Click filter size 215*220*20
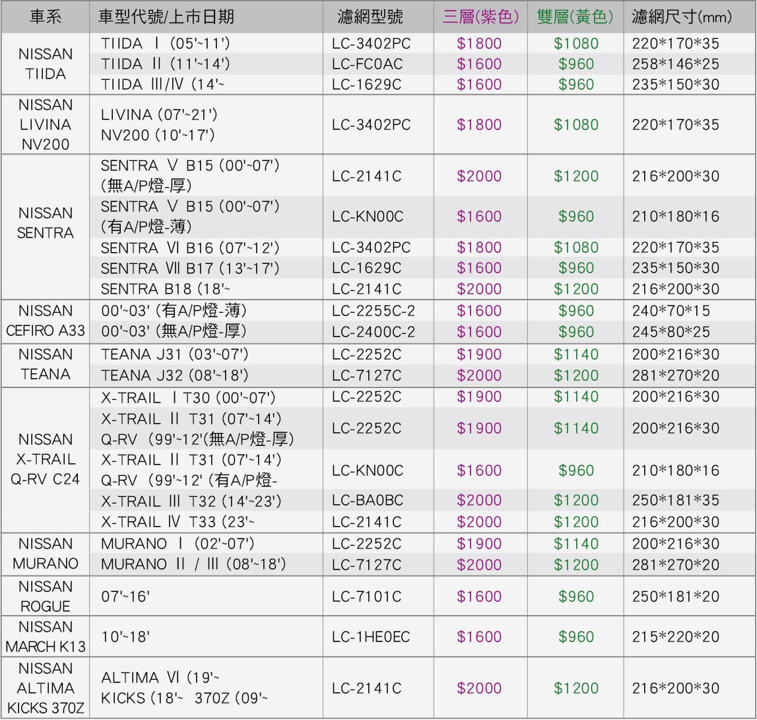The image size is (757, 720). pos(675,637)
